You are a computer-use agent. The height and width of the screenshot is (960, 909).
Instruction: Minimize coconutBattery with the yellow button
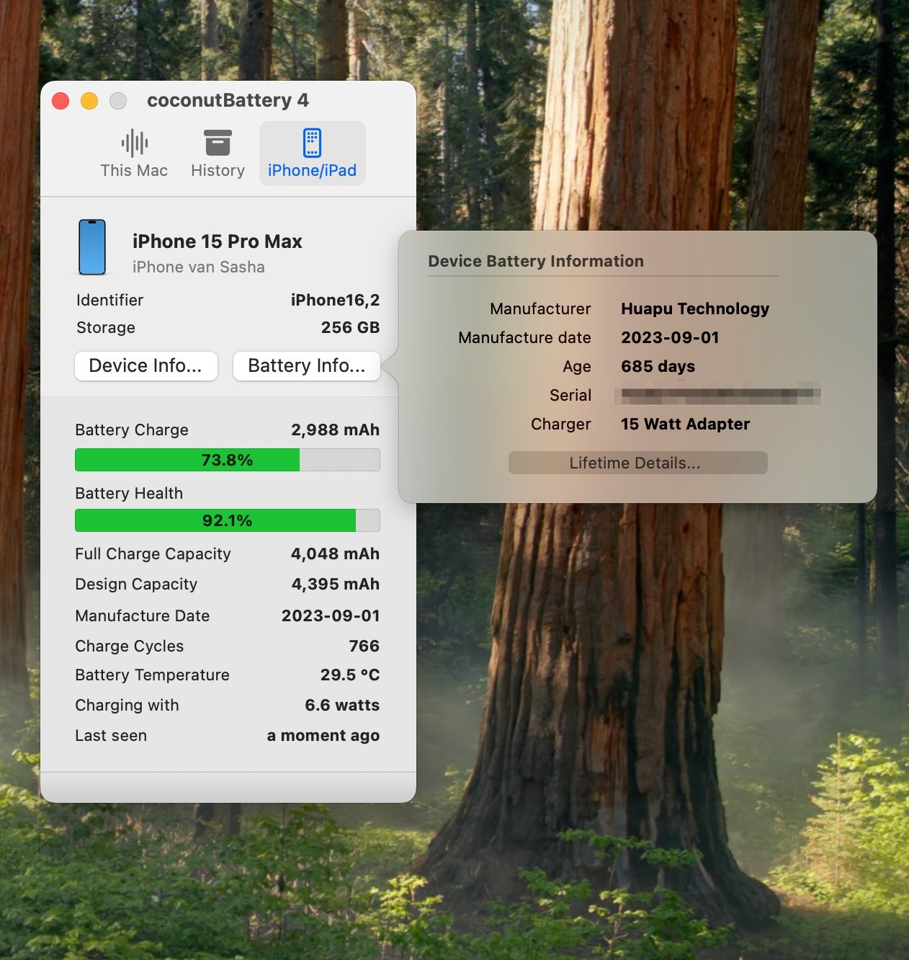(89, 101)
